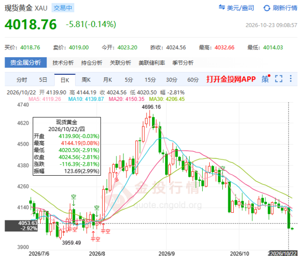
Task: Open the 关联分析 tab
Action: (x=120, y=63)
